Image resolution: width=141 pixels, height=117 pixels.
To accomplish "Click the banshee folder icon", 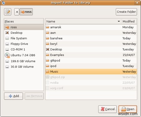I will click(x=48, y=38).
